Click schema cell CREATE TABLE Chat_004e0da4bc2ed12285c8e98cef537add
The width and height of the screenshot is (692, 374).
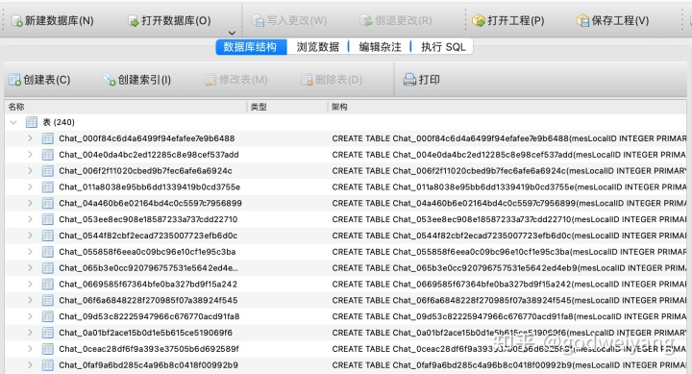pos(509,155)
